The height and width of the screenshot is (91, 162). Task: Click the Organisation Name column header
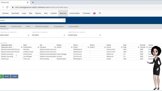pyautogui.click(x=7, y=45)
